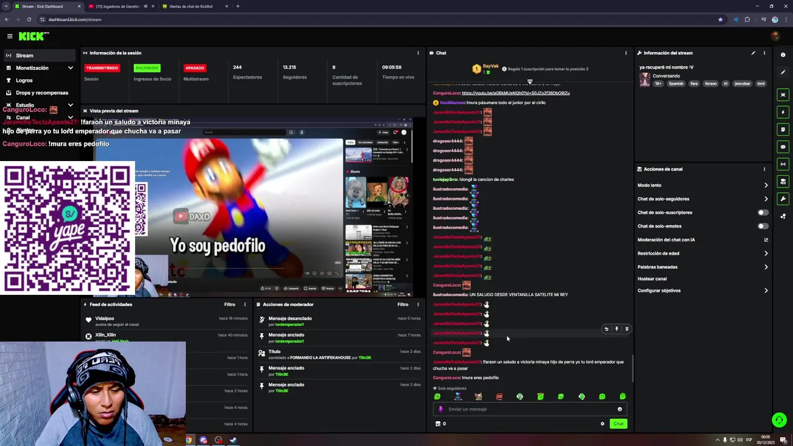Click Vidalpoo in activity feed
793x446 pixels.
point(104,318)
